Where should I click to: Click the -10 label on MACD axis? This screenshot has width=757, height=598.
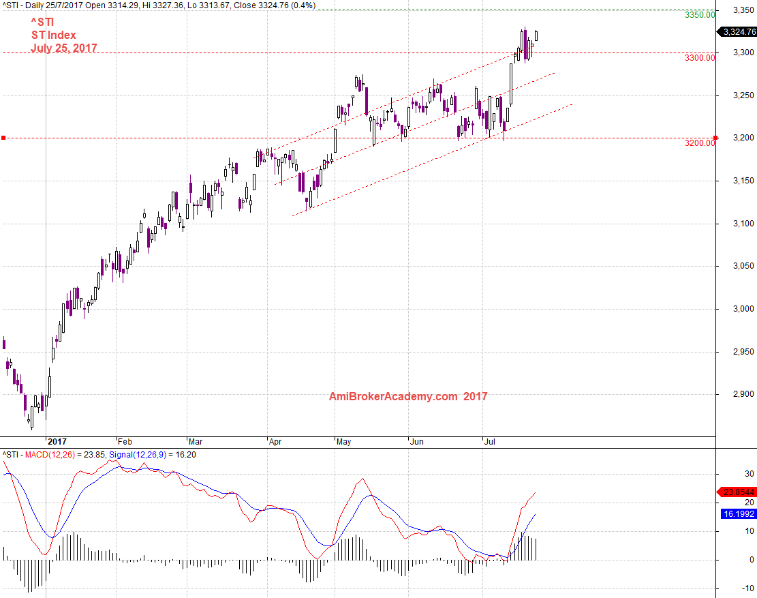(748, 588)
